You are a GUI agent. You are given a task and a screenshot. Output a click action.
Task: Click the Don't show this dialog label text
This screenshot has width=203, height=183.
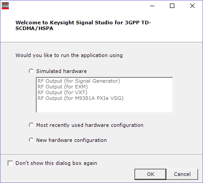(x=56, y=163)
